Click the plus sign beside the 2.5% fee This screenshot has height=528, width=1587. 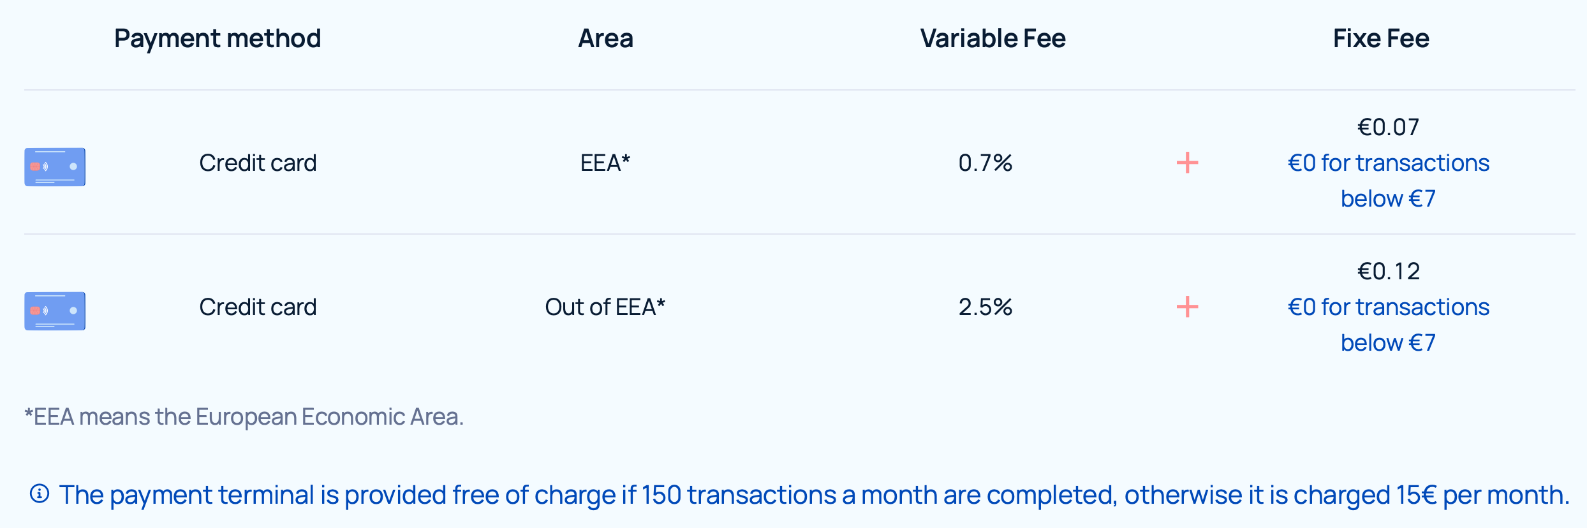[x=1187, y=307]
